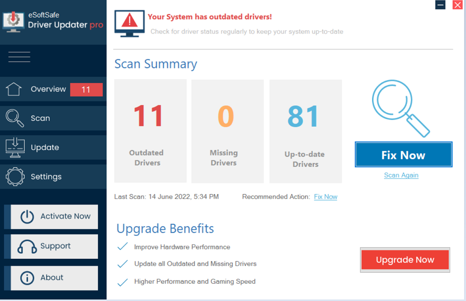Click the Update monitor download icon
The width and height of the screenshot is (466, 301).
click(15, 147)
